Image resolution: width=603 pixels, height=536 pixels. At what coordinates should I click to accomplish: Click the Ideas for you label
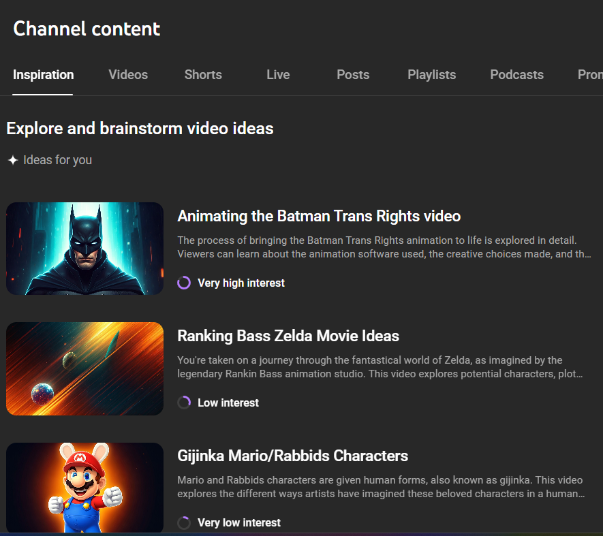[58, 160]
